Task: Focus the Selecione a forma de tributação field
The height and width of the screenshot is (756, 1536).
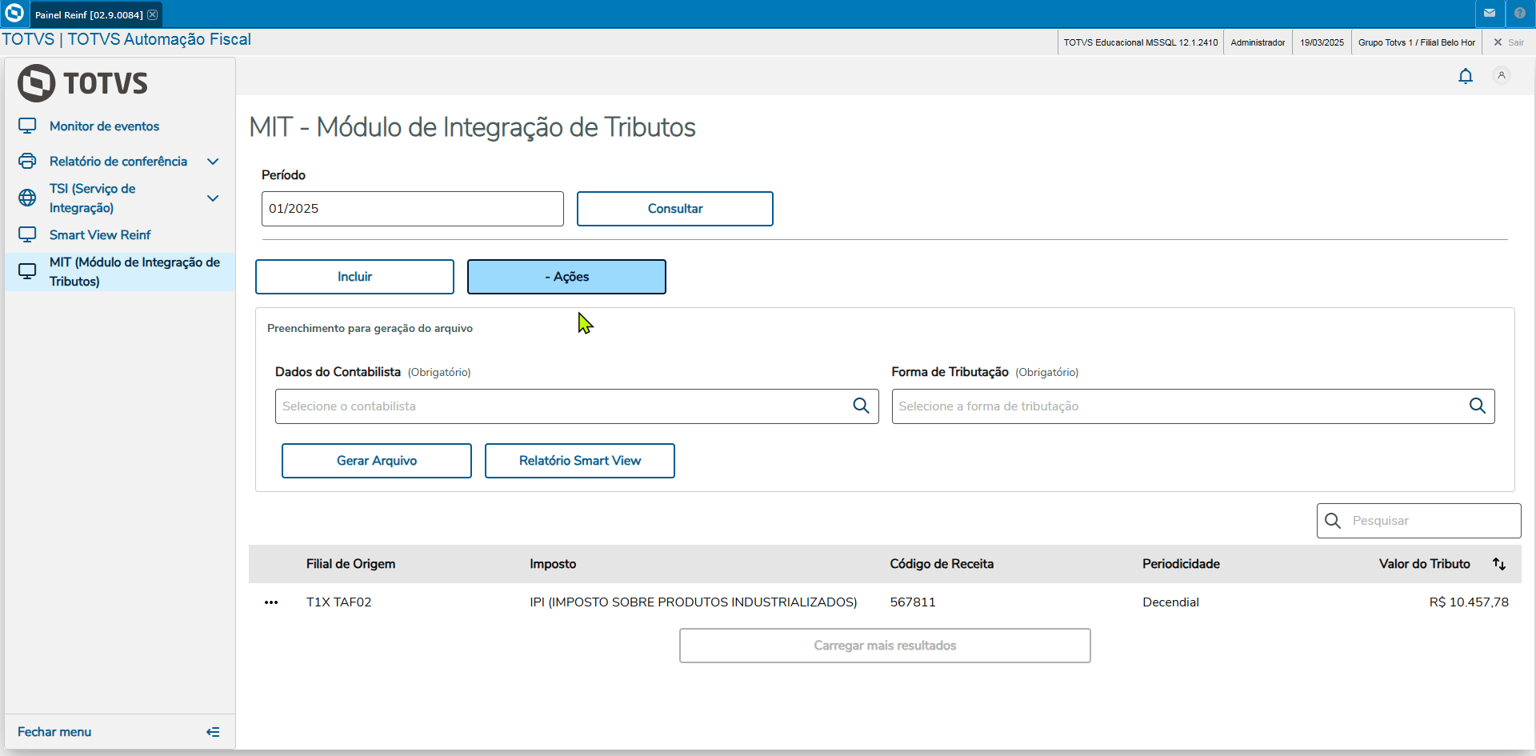Action: 1193,406
